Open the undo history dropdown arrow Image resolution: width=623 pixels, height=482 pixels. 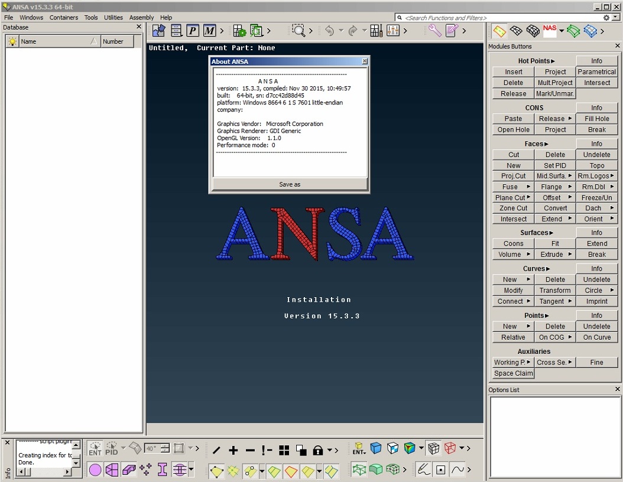click(x=341, y=31)
